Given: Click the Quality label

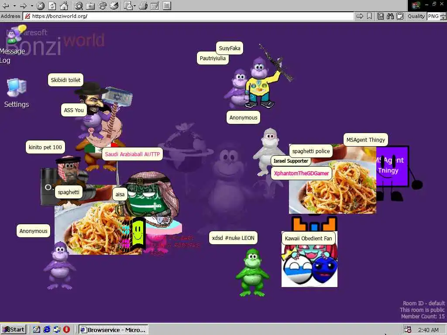Looking at the screenshot, I should 416,16.
